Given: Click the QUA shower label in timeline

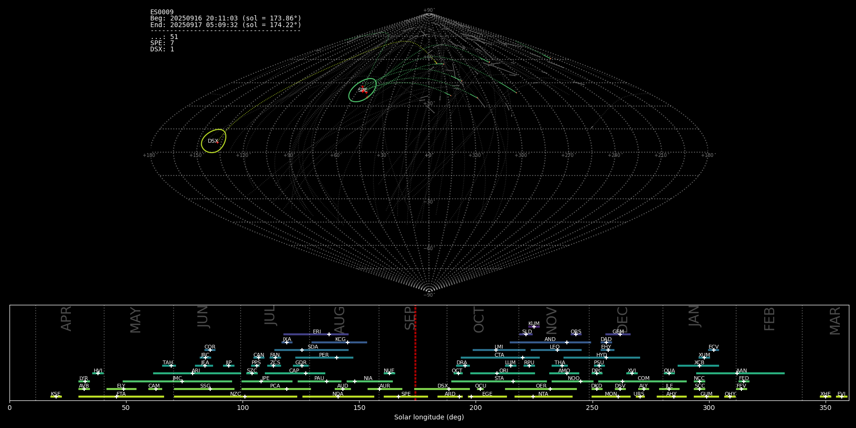Looking at the screenshot, I should [x=669, y=371].
